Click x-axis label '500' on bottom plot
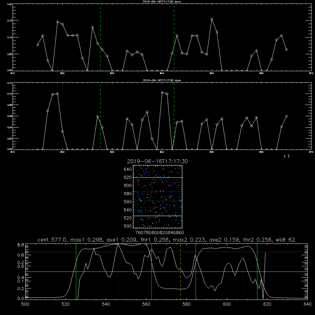315x315 pixels. pyautogui.click(x=25, y=304)
